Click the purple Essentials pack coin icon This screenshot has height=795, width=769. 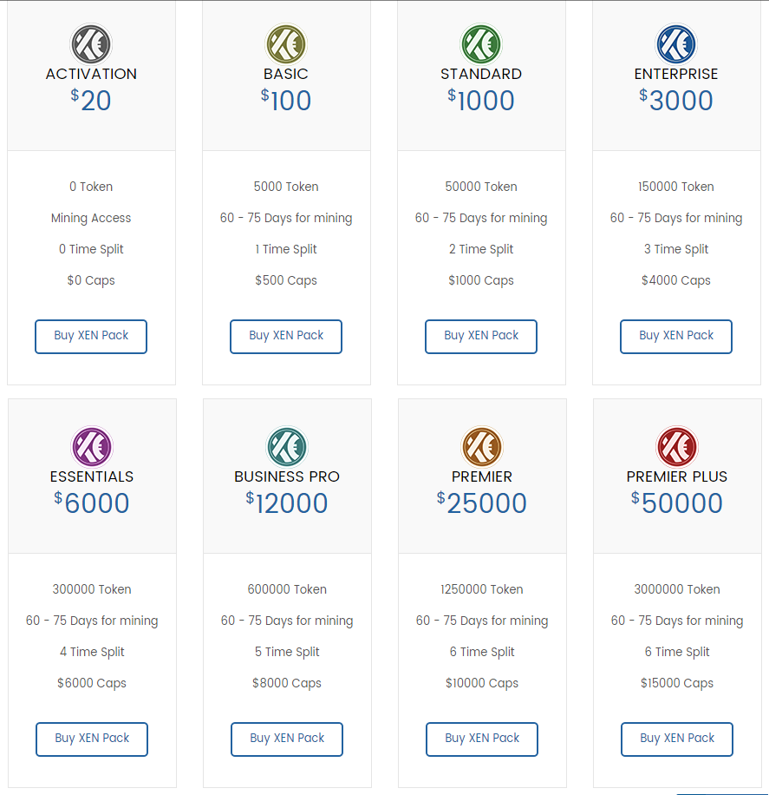[92, 447]
